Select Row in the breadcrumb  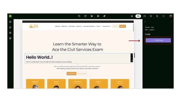[146, 30]
